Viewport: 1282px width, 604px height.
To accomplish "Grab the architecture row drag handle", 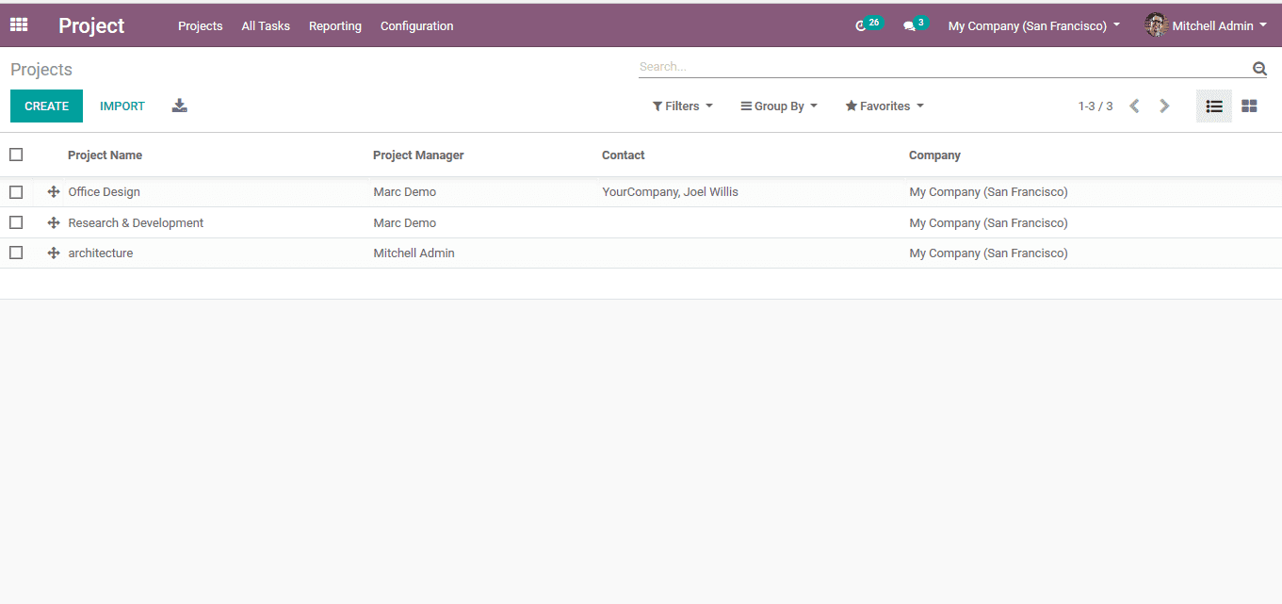I will pos(54,253).
